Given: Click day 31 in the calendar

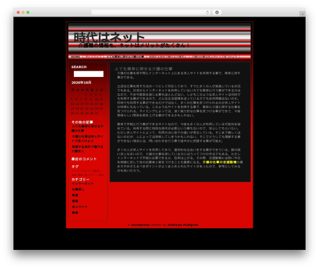Looking at the screenshot, I should 96,113.
